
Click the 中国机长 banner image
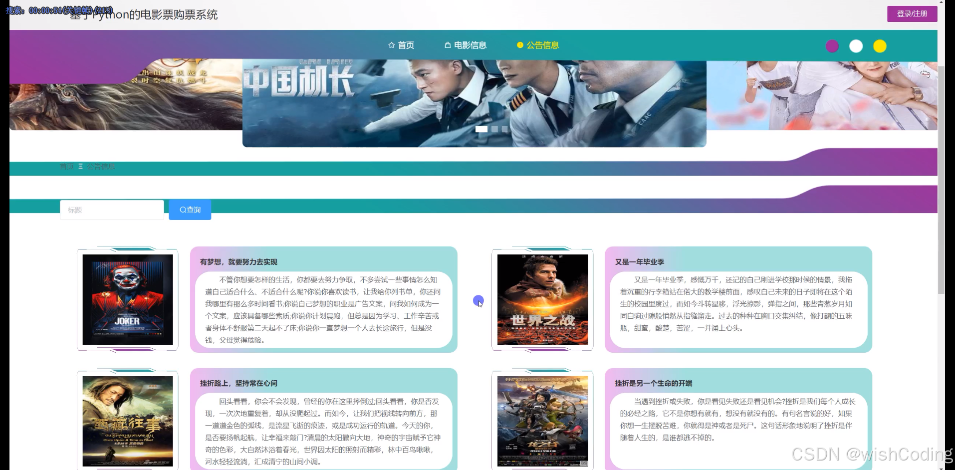tap(474, 103)
